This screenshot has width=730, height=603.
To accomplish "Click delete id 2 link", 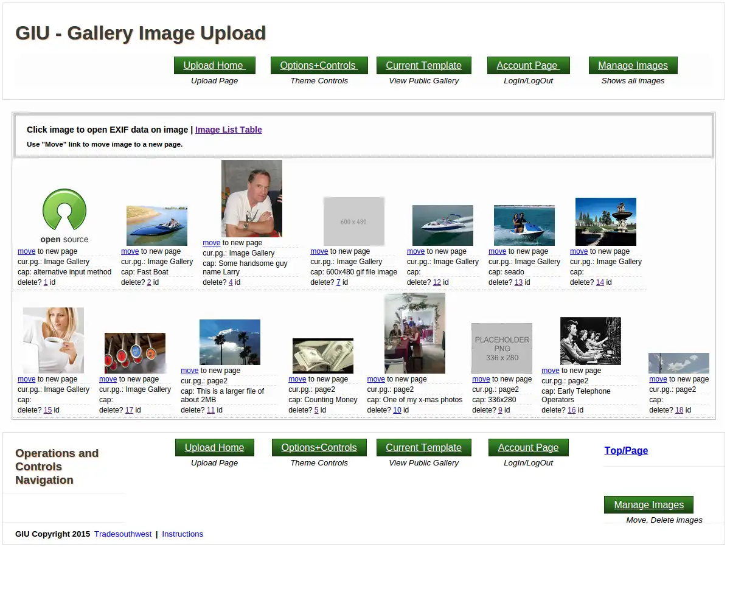I will (149, 282).
